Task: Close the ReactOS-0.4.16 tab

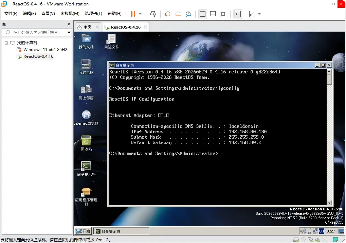Action: [145, 27]
